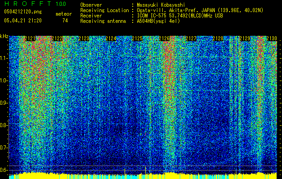Click the 'Receiving antenna' label
The width and height of the screenshot is (282, 179).
click(103, 21)
